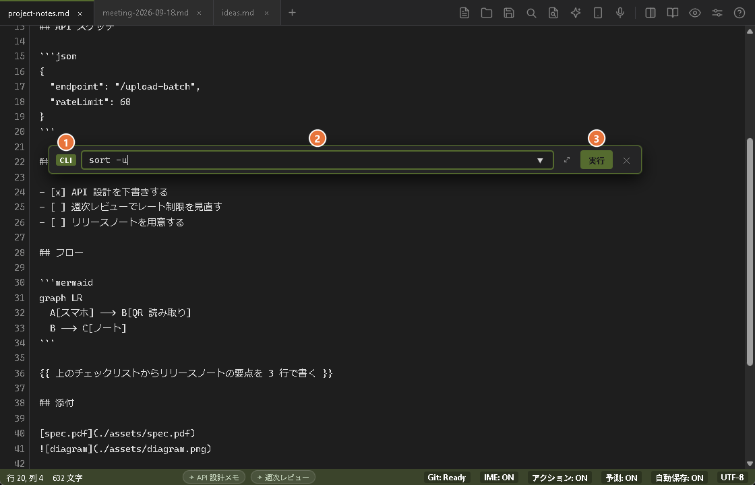
Task: Click the 632 文字 character count
Action: [x=67, y=478]
